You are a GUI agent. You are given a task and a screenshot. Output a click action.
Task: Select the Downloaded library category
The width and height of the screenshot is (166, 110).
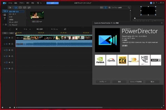click(x=13, y=22)
